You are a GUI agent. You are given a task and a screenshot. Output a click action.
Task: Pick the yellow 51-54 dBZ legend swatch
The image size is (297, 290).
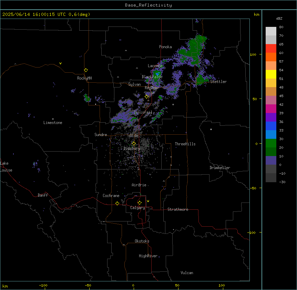coord(271,74)
